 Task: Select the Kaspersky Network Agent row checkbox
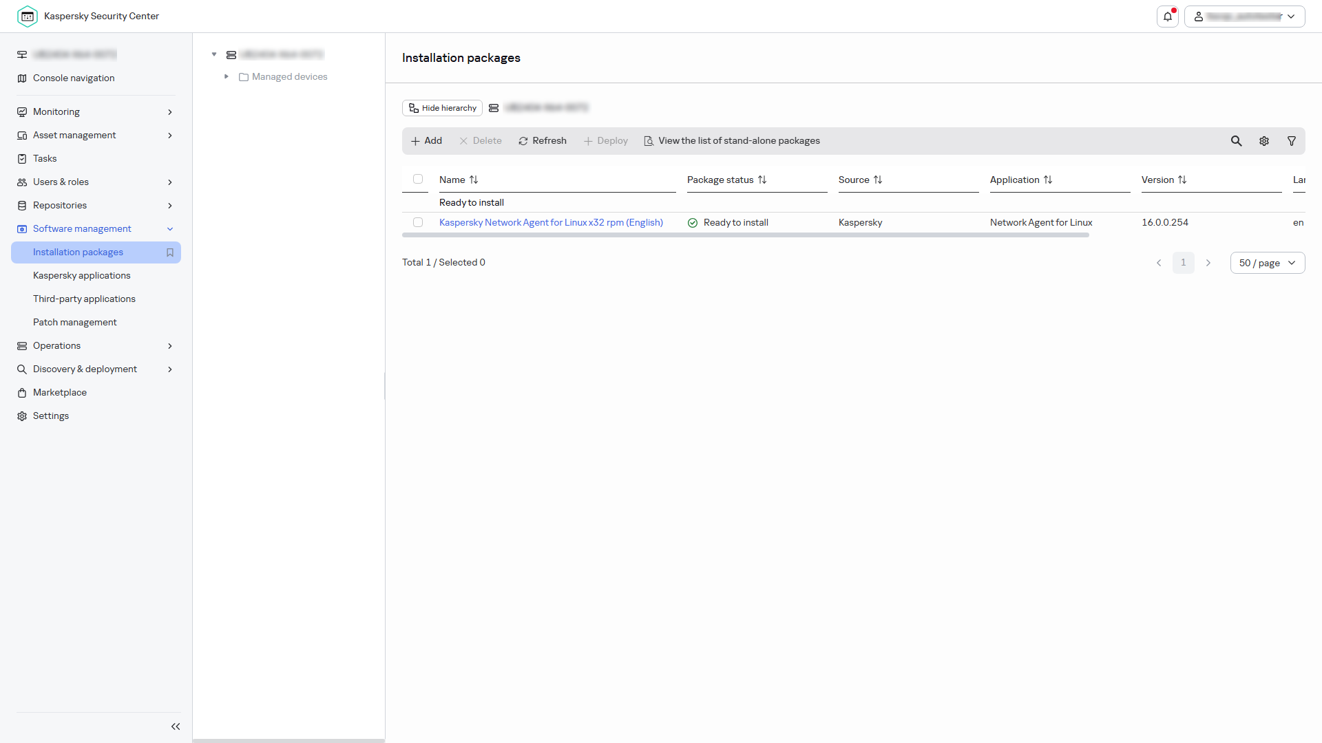coord(418,222)
